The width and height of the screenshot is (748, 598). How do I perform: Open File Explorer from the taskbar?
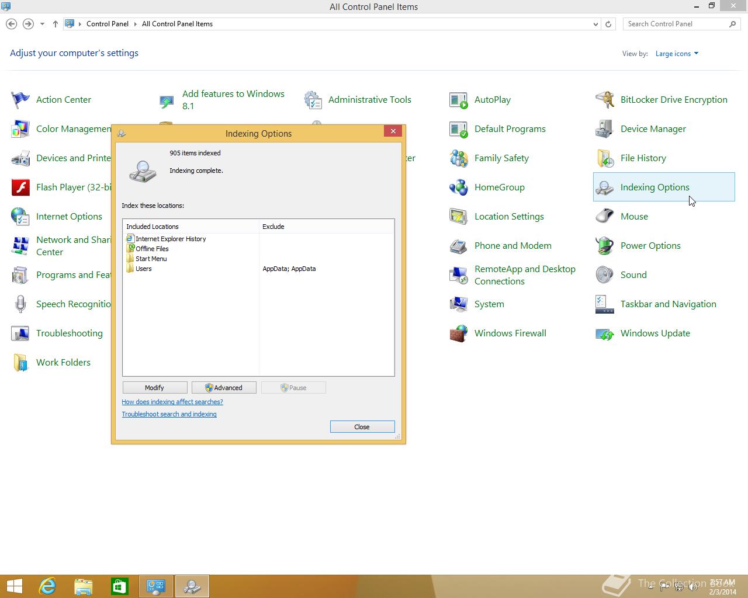(84, 586)
